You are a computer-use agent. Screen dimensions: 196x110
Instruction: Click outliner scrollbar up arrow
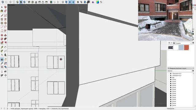click(x=193, y=74)
